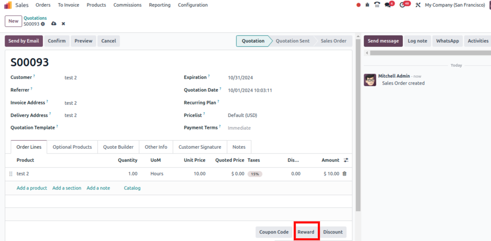The image size is (491, 241).
Task: Click the Reward button
Action: [x=306, y=232]
